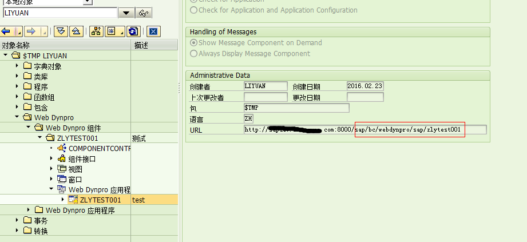Refresh the object list via the refresh icon
This screenshot has width=527, height=242.
point(133,31)
